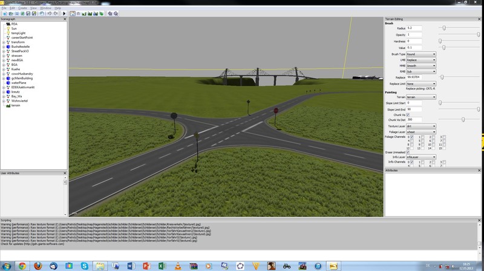Select the terrain node icon in Scenegraph

click(x=8, y=105)
